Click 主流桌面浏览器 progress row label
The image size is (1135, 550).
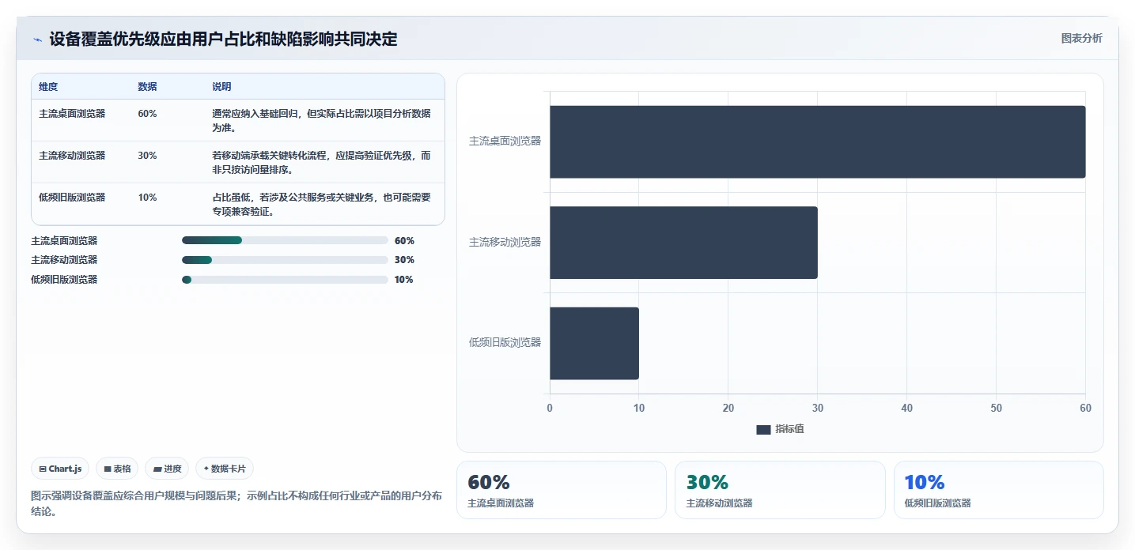click(x=64, y=241)
